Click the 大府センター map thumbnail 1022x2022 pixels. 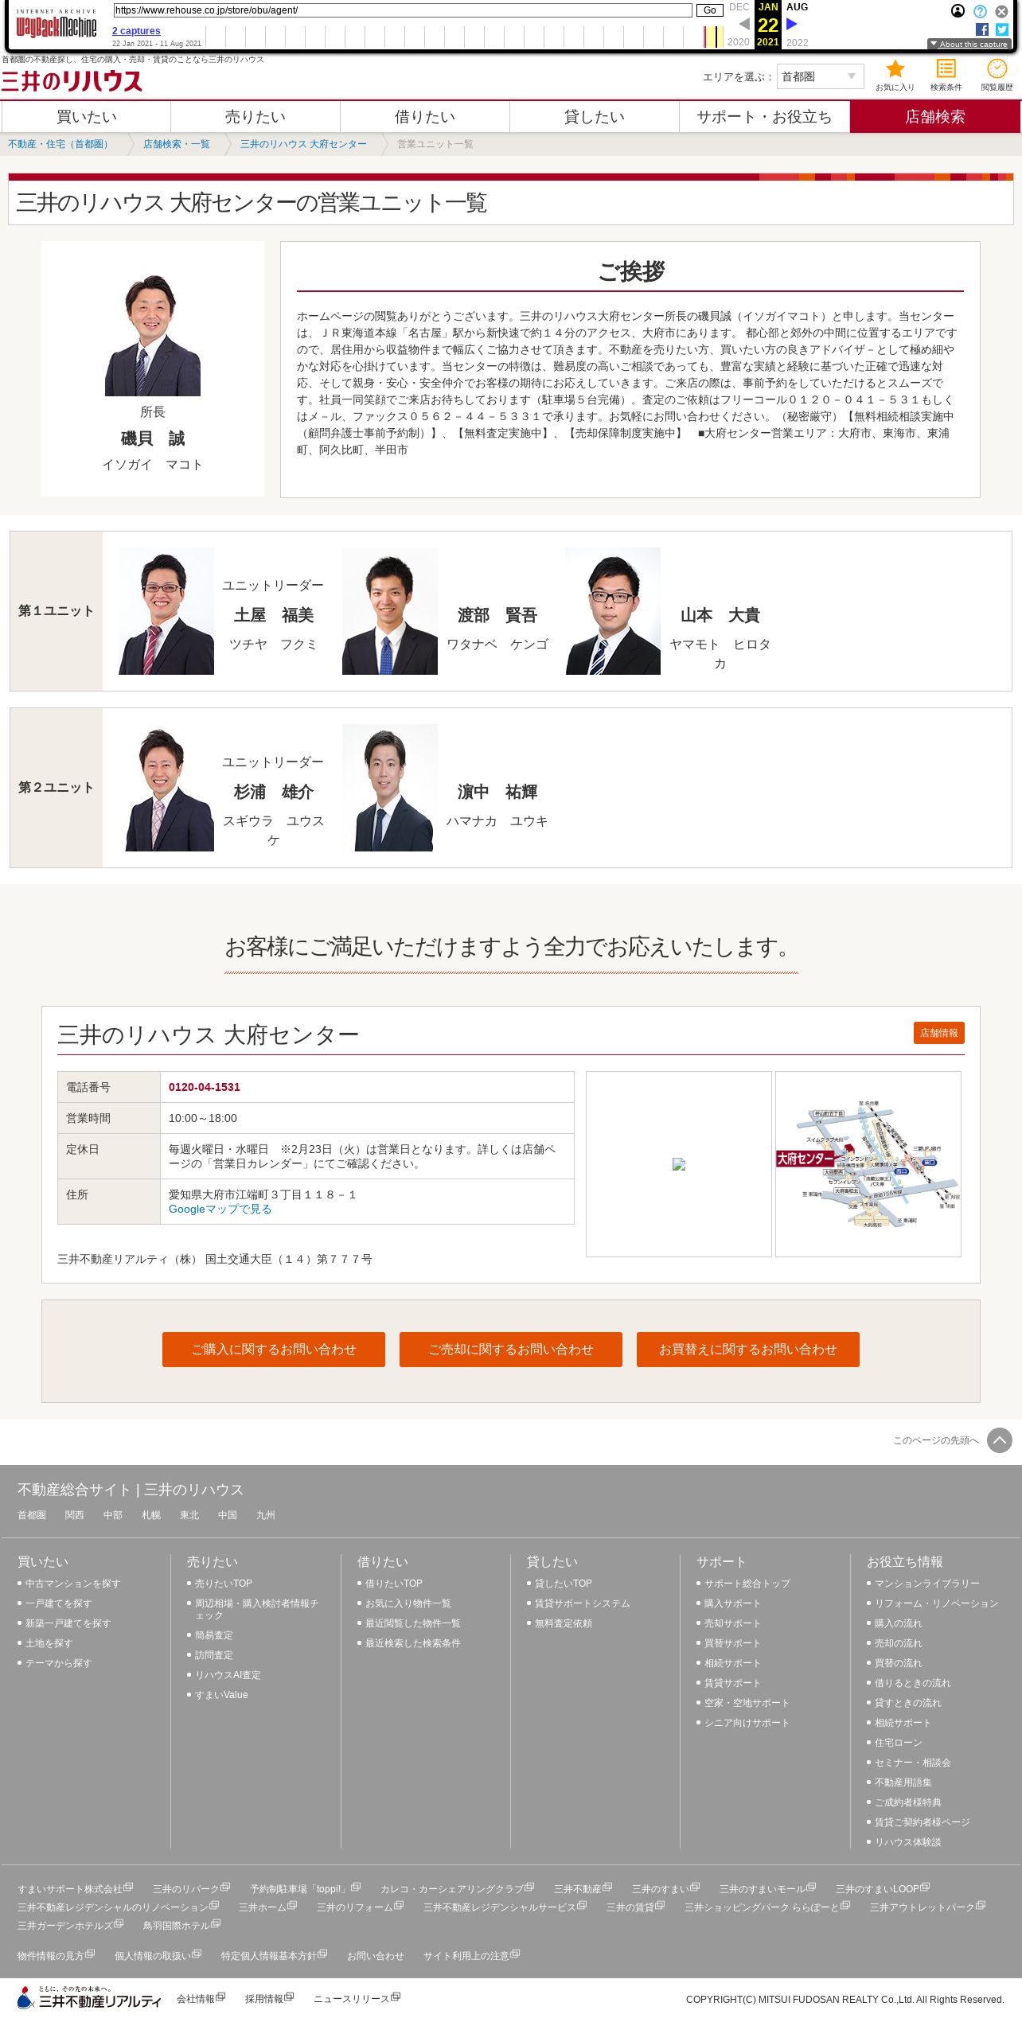point(868,1164)
